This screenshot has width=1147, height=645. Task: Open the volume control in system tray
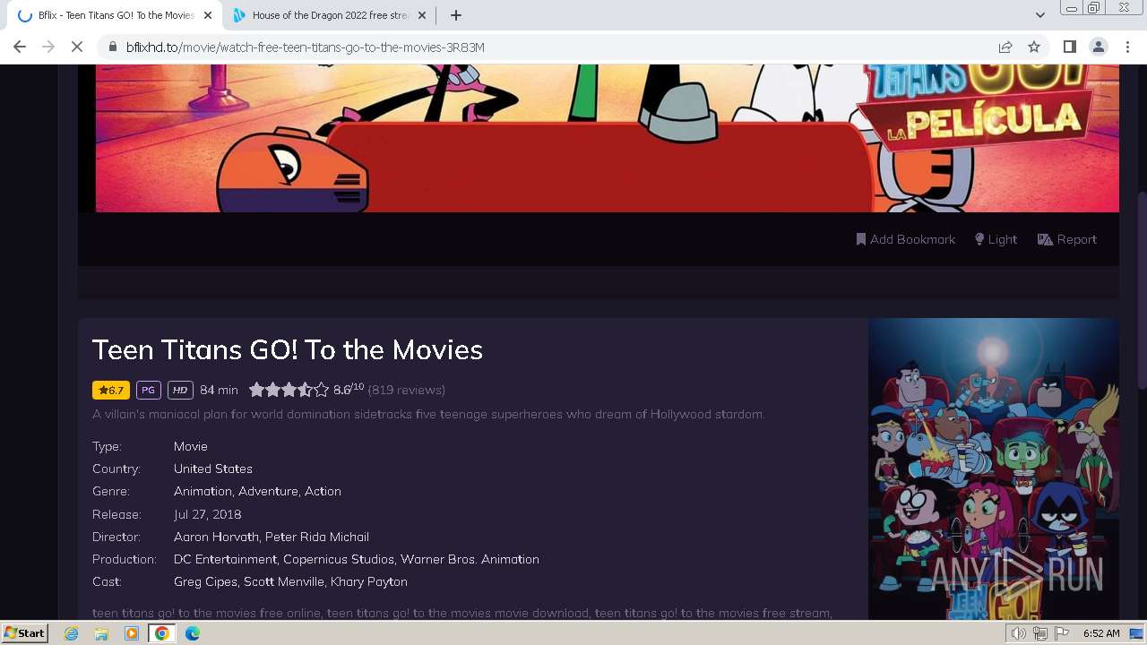[x=1019, y=633]
